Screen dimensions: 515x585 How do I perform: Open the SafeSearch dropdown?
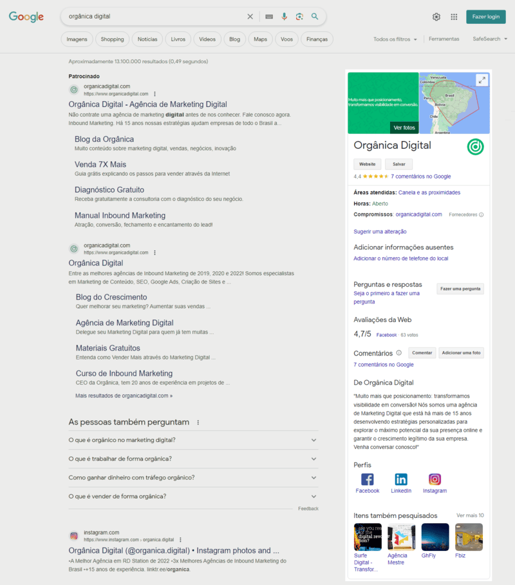coord(489,39)
